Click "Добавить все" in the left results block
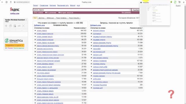Viewport: 186px width, 104px height. [x=40, y=25]
